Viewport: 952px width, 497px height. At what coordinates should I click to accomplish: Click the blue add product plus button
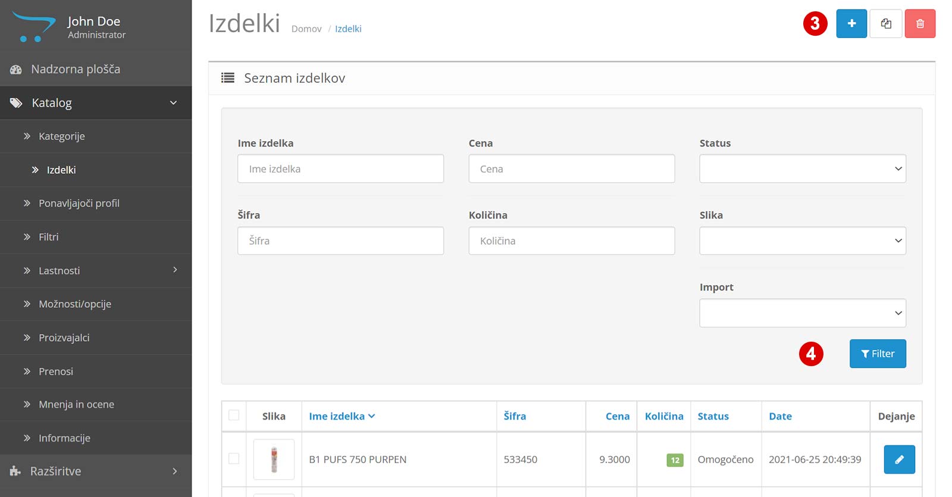pyautogui.click(x=851, y=24)
